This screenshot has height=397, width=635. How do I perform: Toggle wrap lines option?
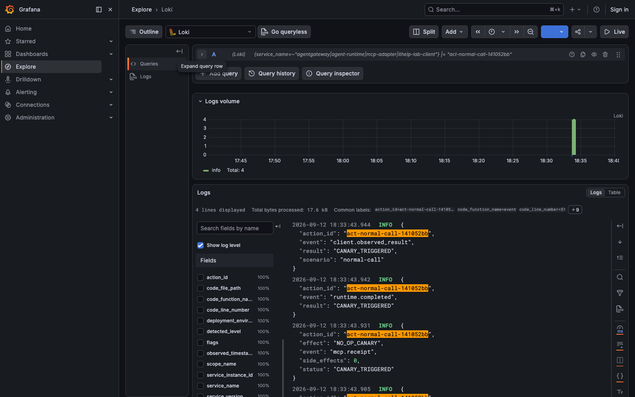click(620, 345)
